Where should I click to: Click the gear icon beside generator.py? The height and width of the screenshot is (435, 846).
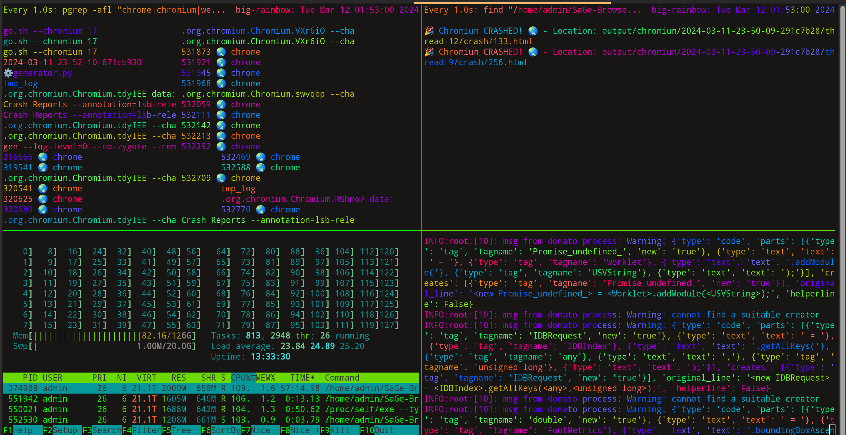(8, 73)
